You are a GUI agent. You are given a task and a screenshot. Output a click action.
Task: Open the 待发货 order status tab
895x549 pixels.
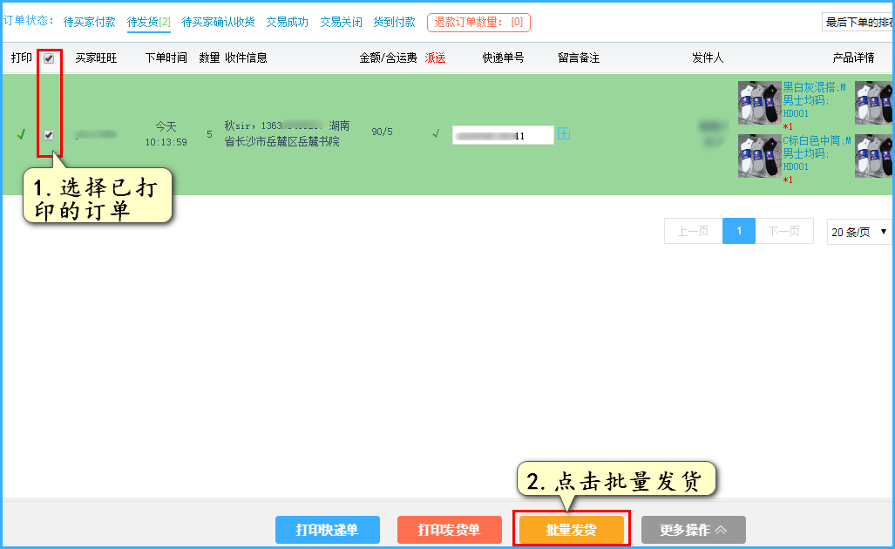148,22
